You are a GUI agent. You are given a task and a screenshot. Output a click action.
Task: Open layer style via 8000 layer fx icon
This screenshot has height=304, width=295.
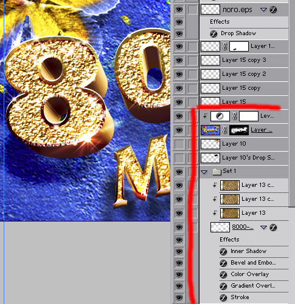(273, 228)
